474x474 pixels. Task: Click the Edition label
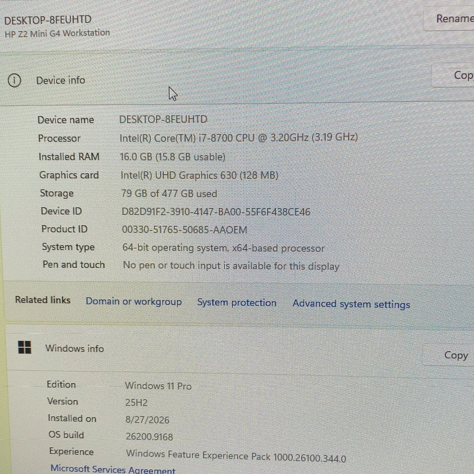pyautogui.click(x=61, y=385)
